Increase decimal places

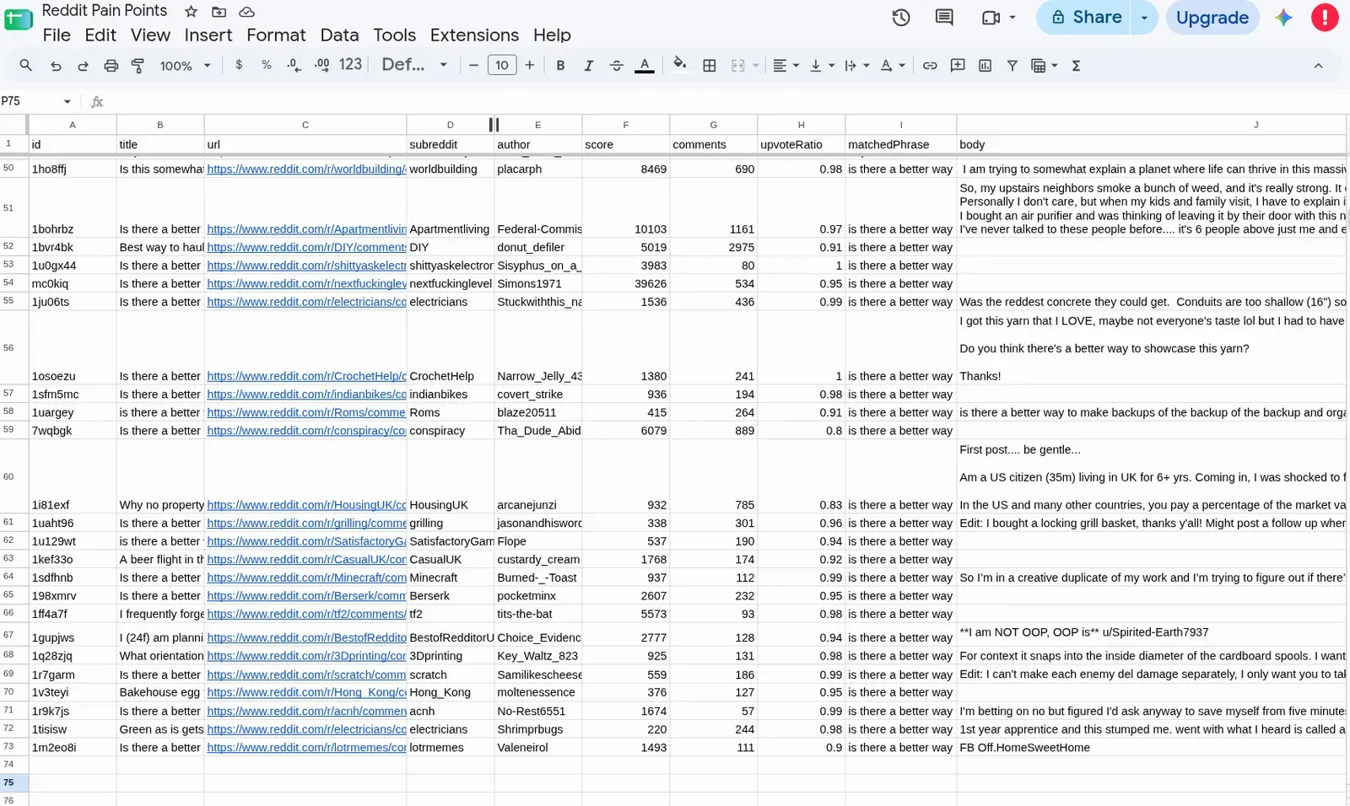click(x=321, y=65)
